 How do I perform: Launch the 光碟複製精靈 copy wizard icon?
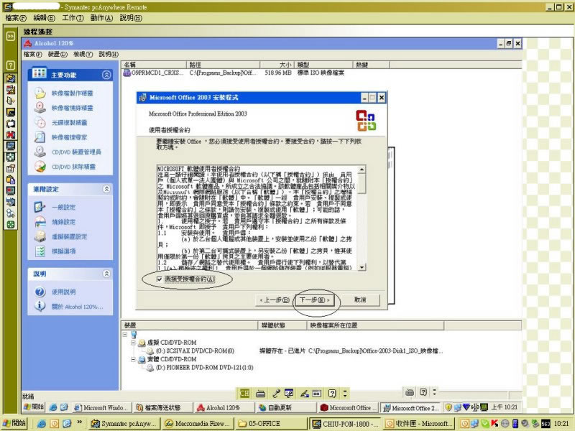point(40,122)
